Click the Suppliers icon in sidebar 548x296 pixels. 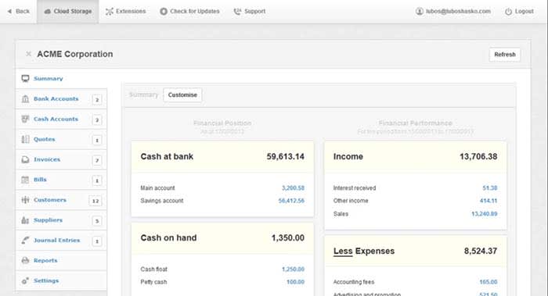[25, 220]
